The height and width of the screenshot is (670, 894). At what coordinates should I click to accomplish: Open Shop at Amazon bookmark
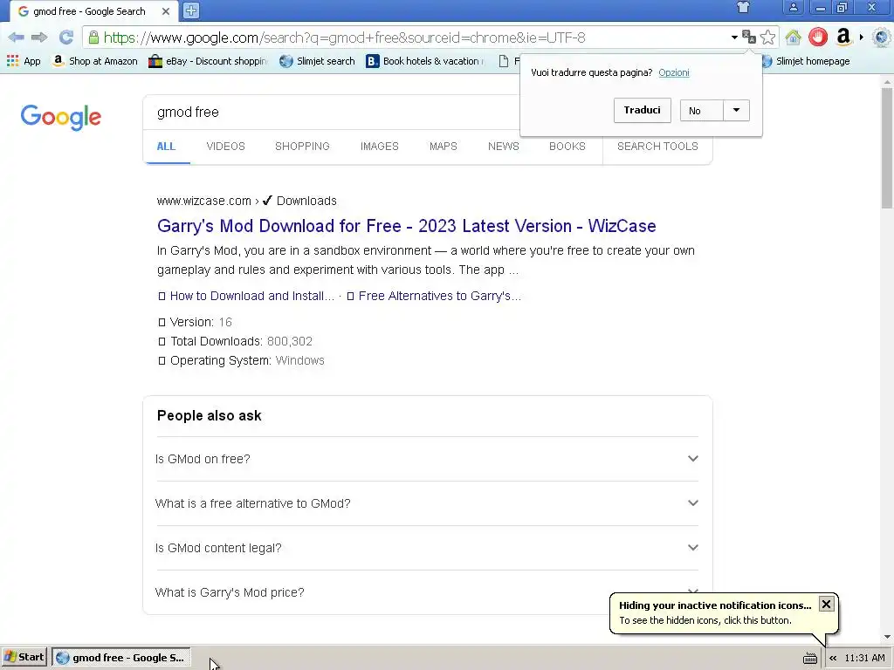(x=94, y=61)
